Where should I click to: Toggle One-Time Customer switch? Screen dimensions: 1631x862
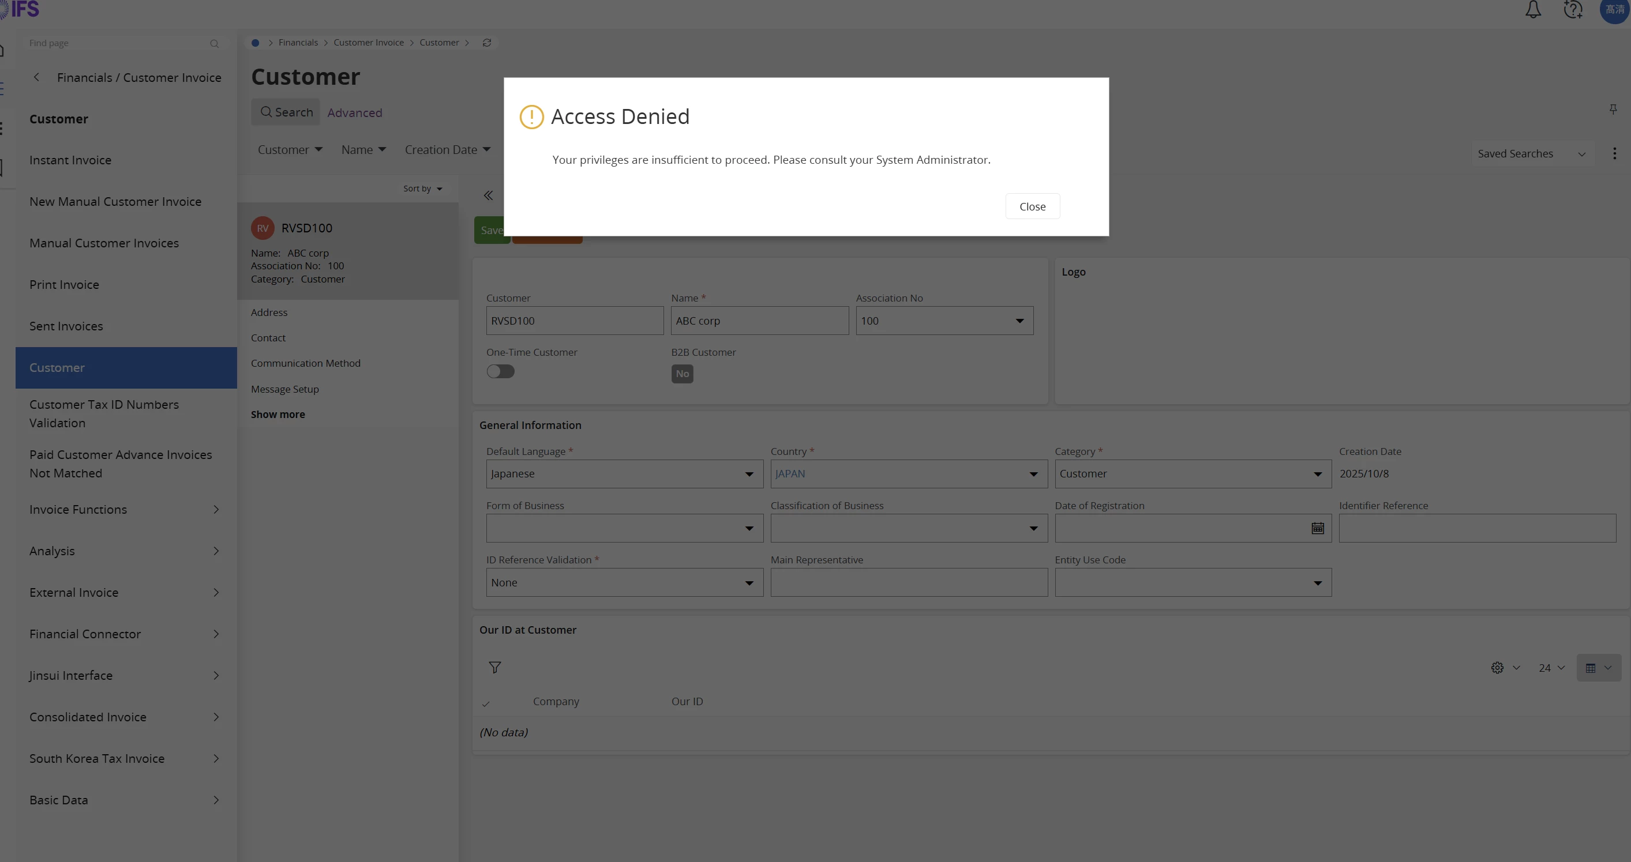click(500, 371)
